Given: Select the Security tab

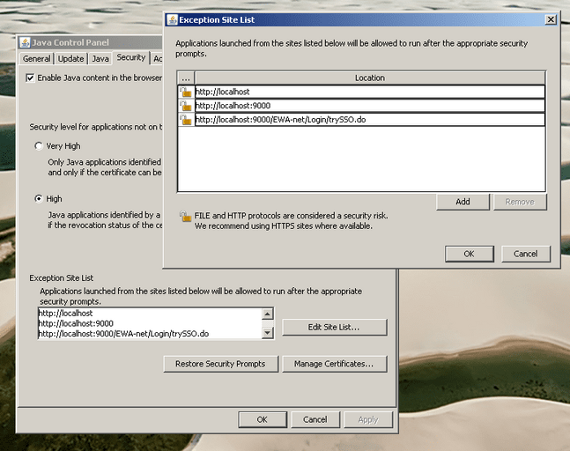Looking at the screenshot, I should [x=131, y=57].
